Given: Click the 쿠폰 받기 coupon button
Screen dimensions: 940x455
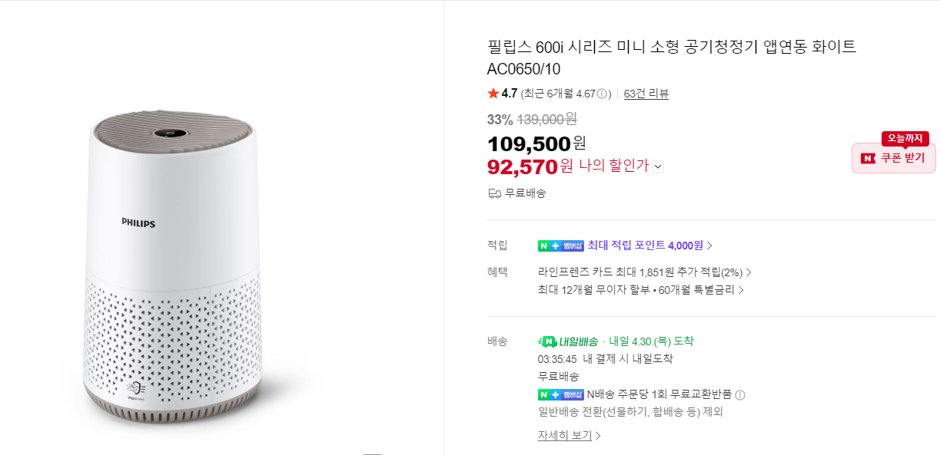Looking at the screenshot, I should click(893, 158).
